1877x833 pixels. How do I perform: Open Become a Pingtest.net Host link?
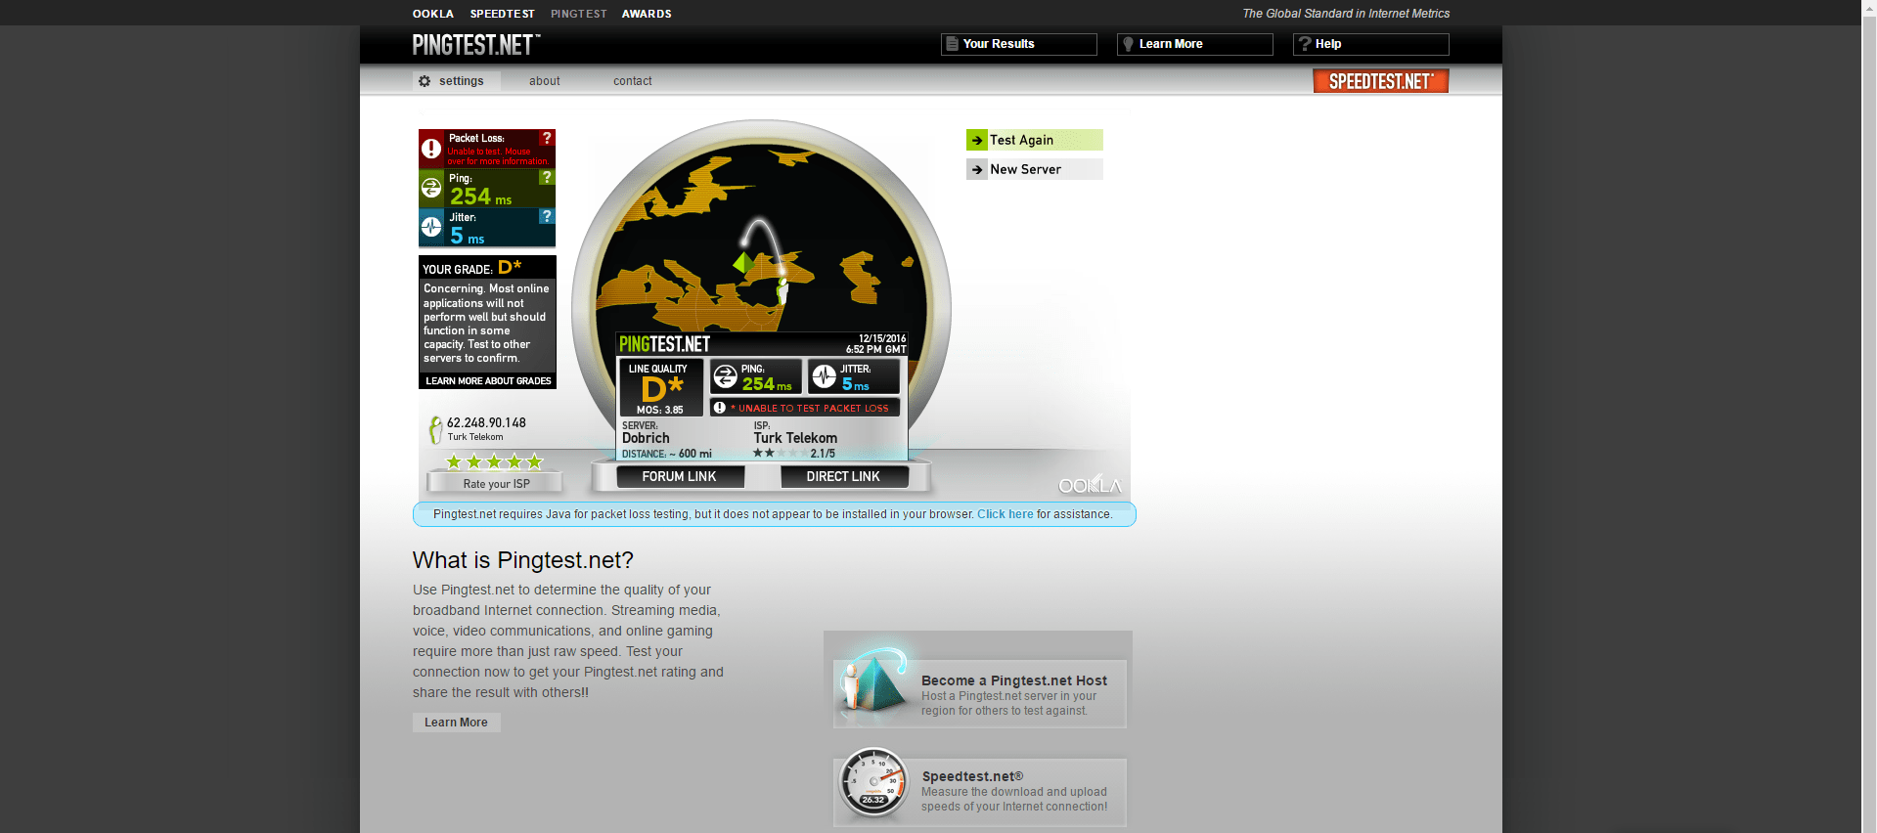[x=1014, y=680]
